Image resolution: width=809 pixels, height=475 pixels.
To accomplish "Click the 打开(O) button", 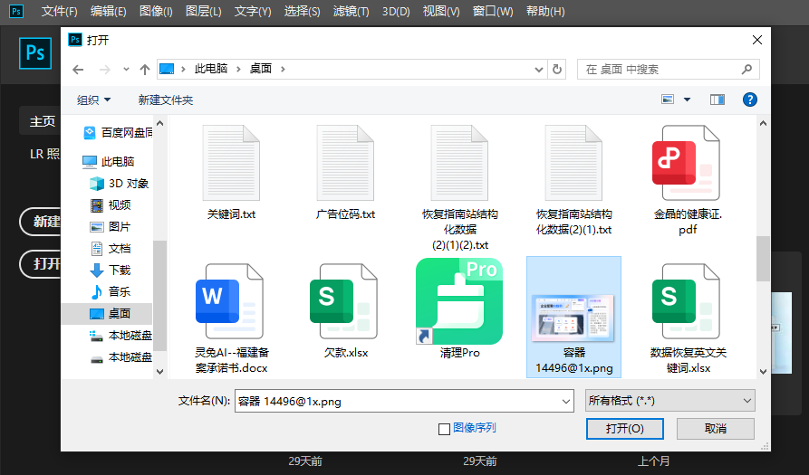I will (625, 429).
